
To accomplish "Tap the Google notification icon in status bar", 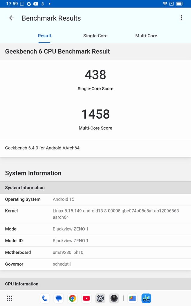I will 29,4.
